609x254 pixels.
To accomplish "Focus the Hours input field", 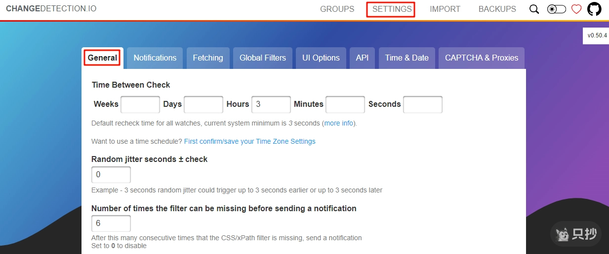I will (271, 104).
